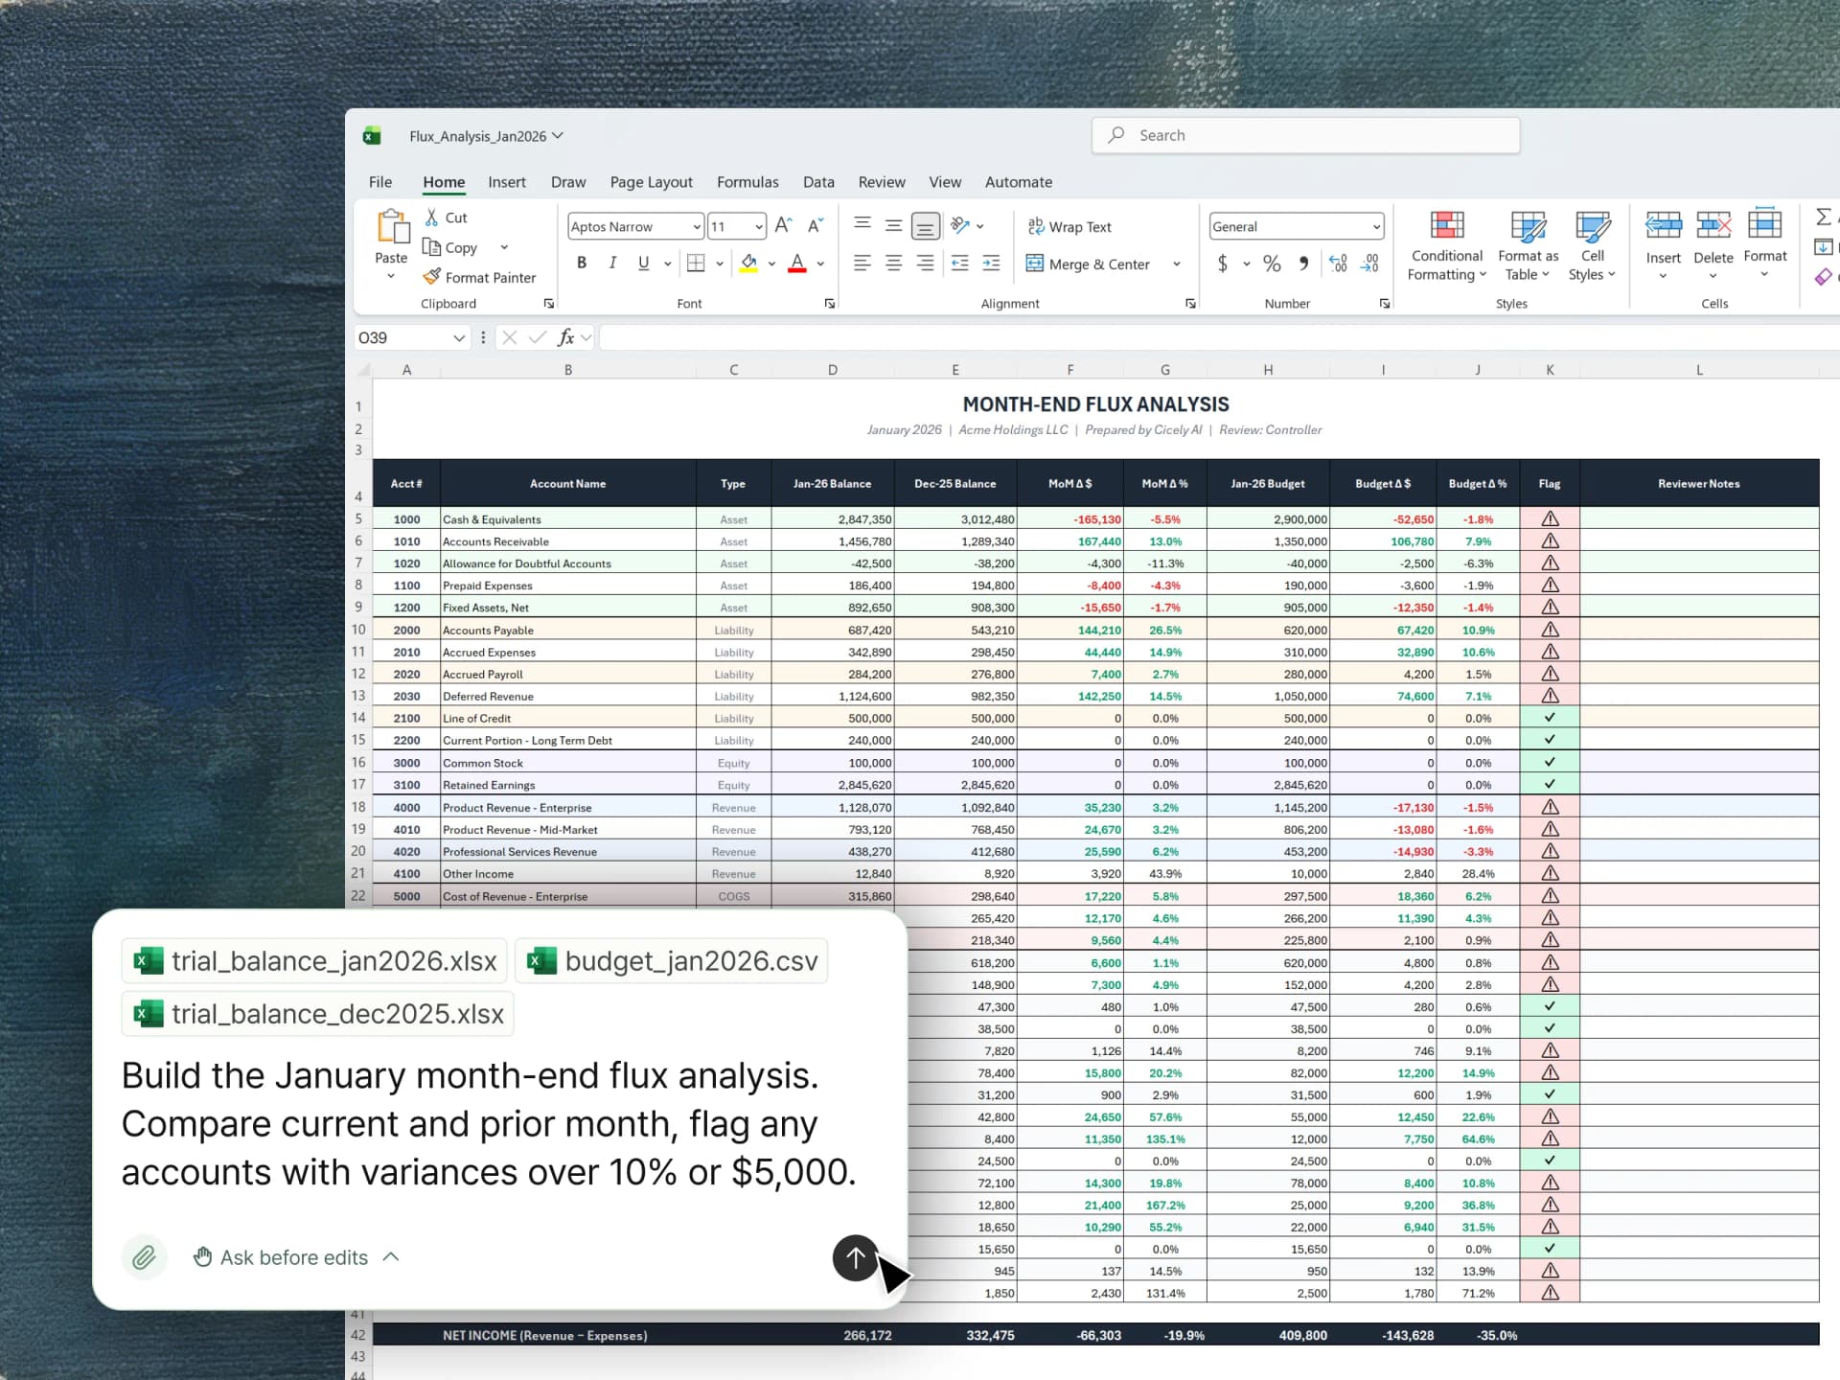Pick the red font color swatch
The width and height of the screenshot is (1840, 1380).
796,264
